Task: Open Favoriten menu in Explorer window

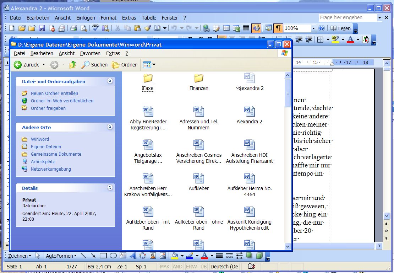Action: (90, 53)
